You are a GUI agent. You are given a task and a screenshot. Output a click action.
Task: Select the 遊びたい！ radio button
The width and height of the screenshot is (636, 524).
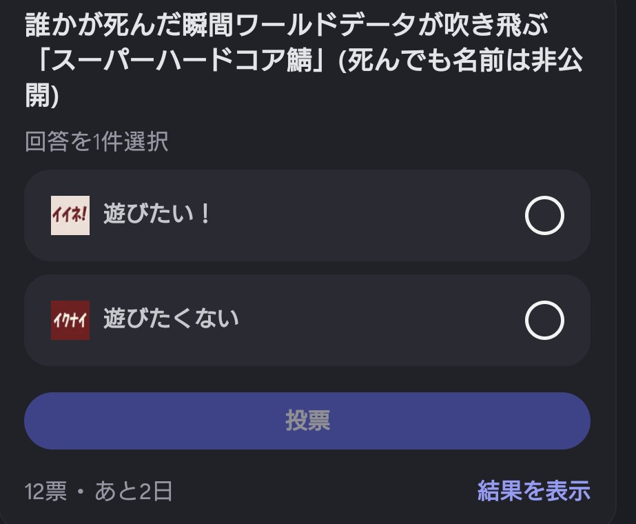[544, 216]
